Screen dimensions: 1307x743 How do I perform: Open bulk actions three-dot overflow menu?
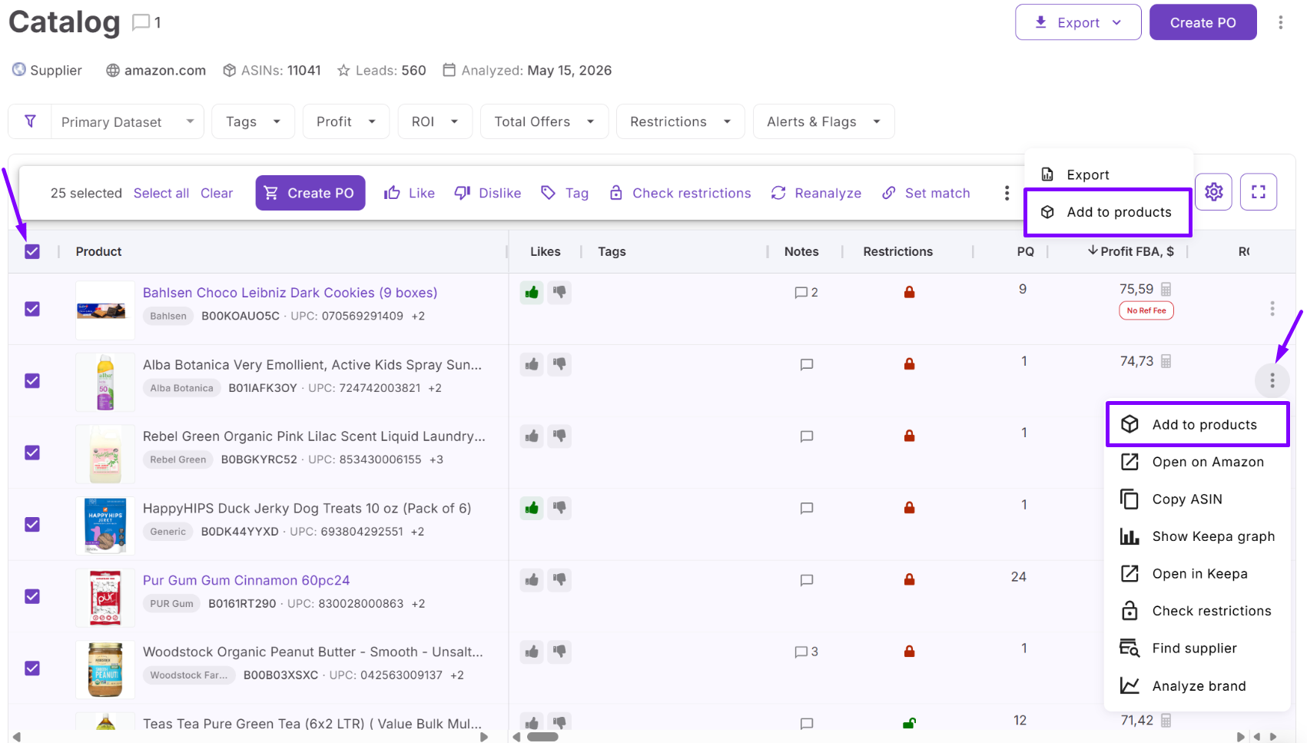pyautogui.click(x=1007, y=193)
